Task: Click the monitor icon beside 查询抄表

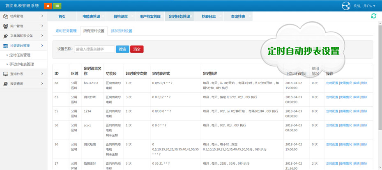Action: 5,74
